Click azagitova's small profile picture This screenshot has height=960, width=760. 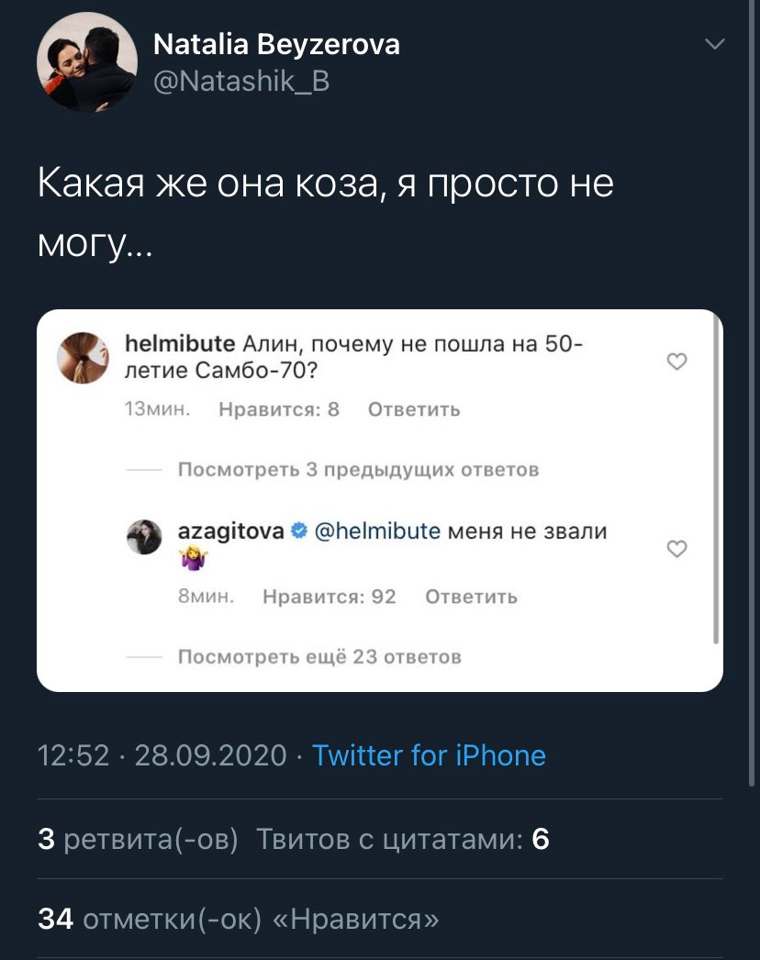coord(144,537)
